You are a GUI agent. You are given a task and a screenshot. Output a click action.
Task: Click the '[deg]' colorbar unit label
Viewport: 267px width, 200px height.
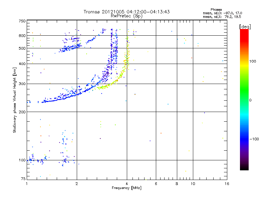[245, 27]
